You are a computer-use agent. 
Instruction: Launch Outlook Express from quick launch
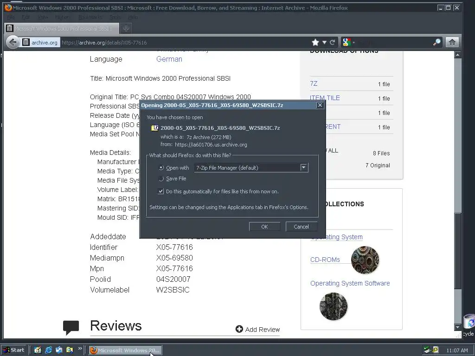coord(59,350)
